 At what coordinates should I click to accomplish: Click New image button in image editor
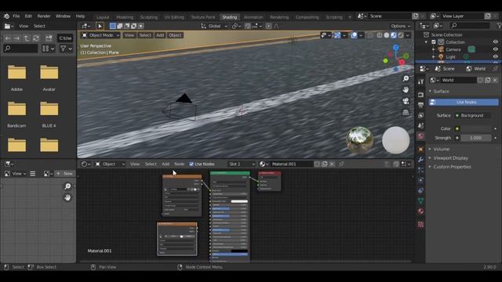pyautogui.click(x=65, y=173)
